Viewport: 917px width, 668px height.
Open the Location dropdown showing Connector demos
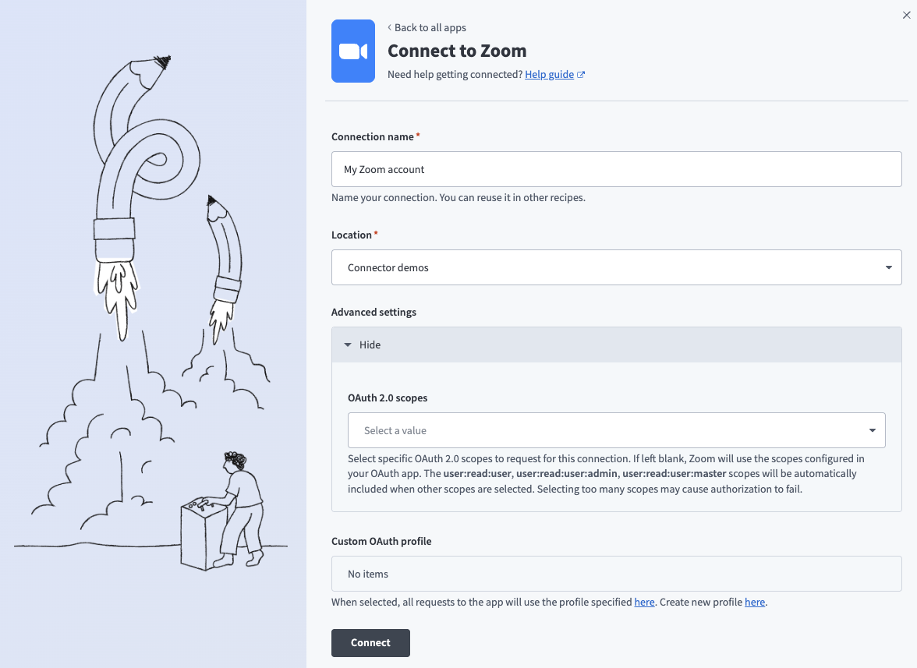coord(616,267)
